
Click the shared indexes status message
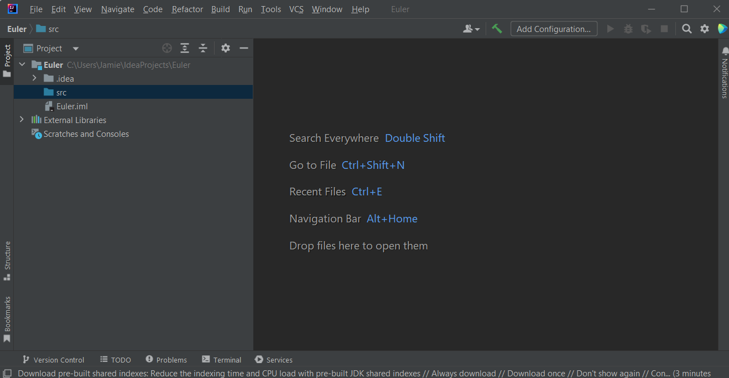click(x=364, y=374)
